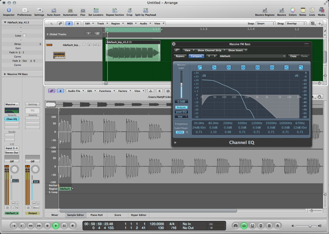Click the high cut filter band icon in Channel EQ

[301, 67]
